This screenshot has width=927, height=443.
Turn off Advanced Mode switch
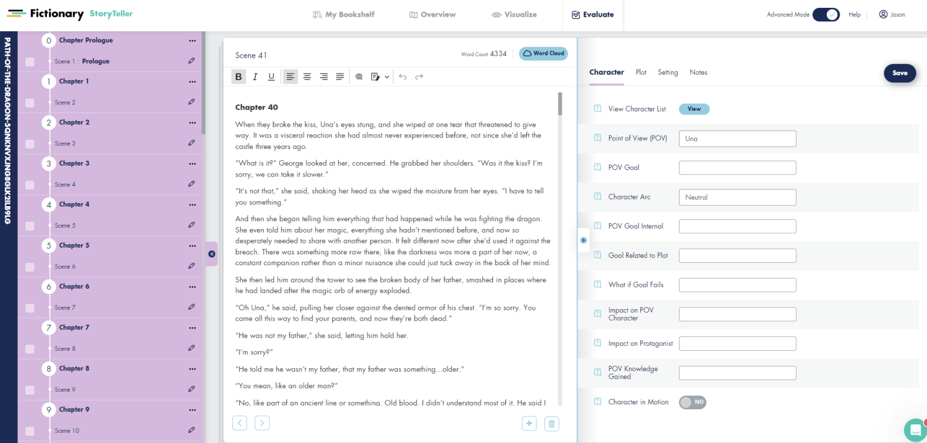(826, 14)
